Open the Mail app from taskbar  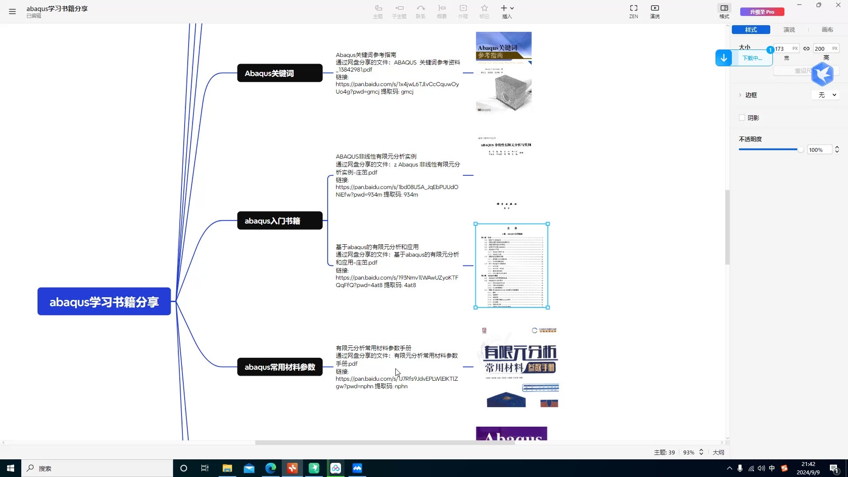249,468
